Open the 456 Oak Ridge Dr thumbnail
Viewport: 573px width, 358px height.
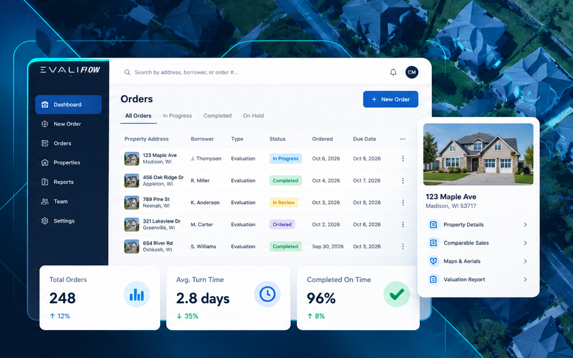point(132,181)
